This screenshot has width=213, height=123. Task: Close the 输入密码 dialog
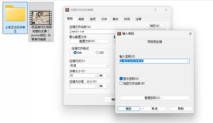pos(190,34)
